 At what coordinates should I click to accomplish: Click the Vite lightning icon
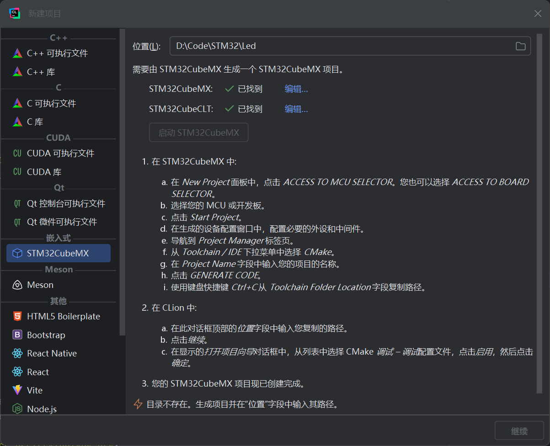pyautogui.click(x=17, y=390)
